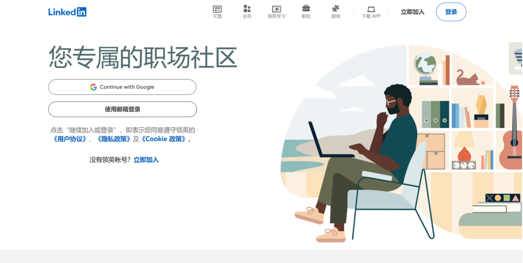Open the 职位 jobs briefcase icon
This screenshot has width=523, height=263.
click(306, 8)
